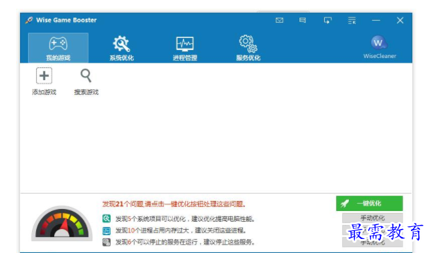Viewport: 429px width, 253px height.
Task: Click the stoppable services issue icon
Action: [x=107, y=242]
